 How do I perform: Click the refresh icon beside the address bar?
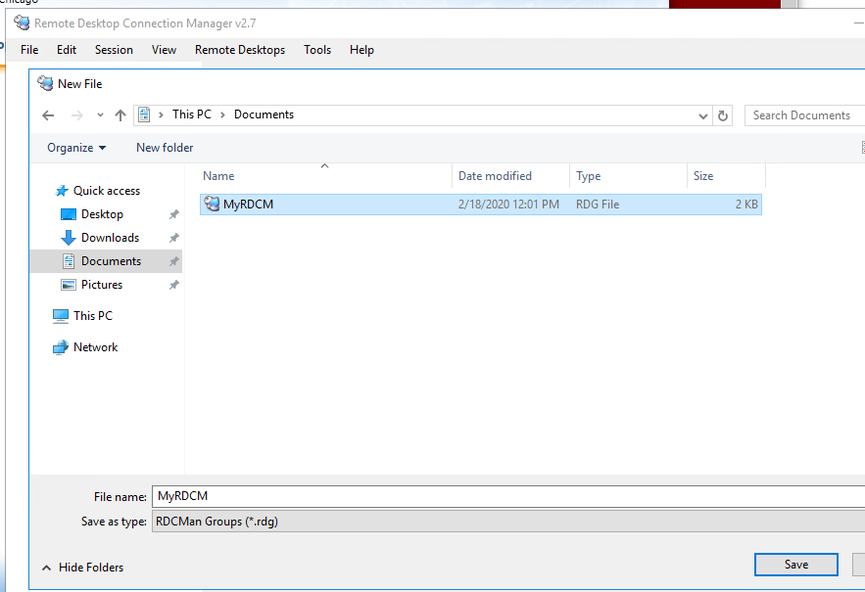tap(723, 115)
